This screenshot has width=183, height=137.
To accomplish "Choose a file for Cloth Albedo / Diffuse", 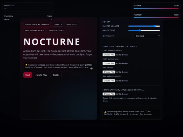I will pos(109,55).
